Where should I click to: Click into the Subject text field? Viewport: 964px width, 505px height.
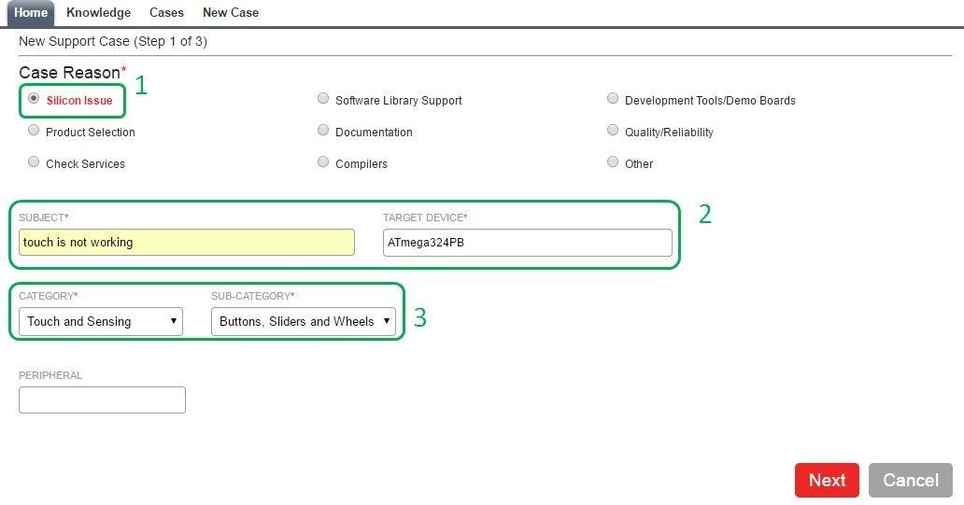click(x=187, y=243)
